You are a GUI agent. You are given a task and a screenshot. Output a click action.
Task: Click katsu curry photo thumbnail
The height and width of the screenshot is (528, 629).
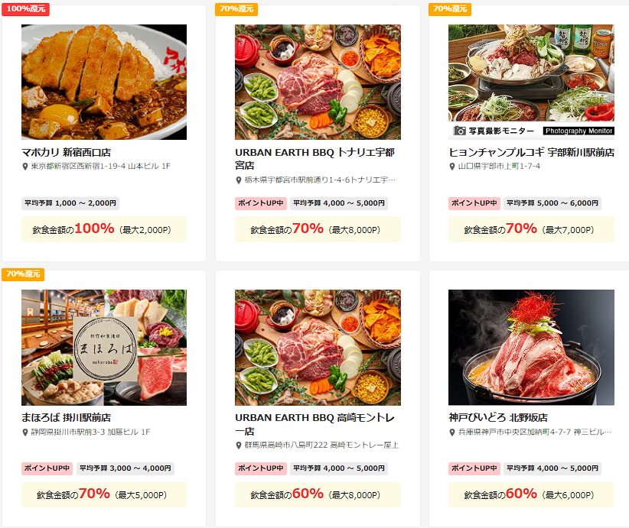click(x=104, y=82)
